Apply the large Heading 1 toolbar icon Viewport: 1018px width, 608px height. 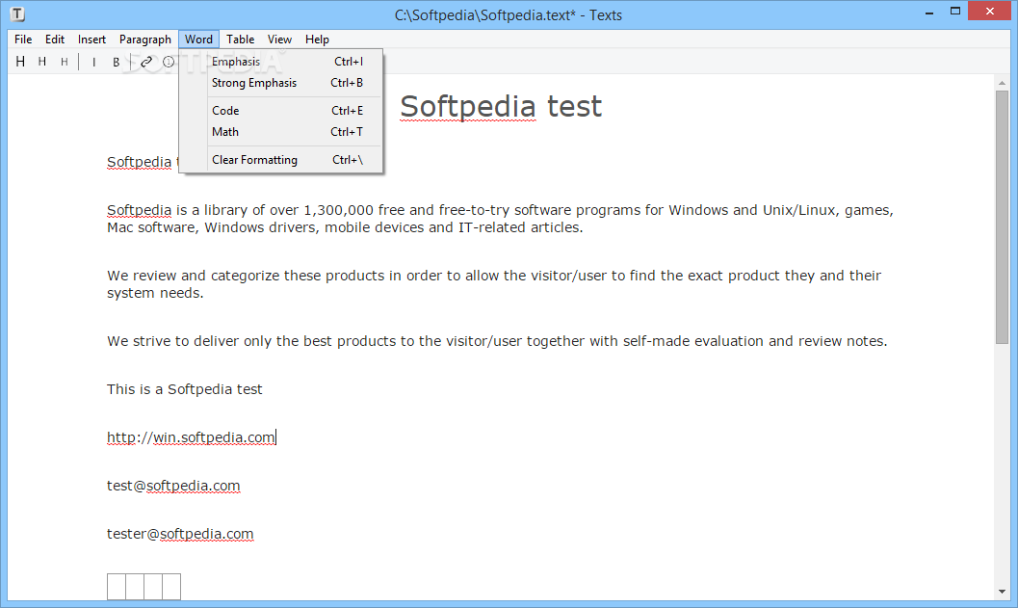click(21, 62)
